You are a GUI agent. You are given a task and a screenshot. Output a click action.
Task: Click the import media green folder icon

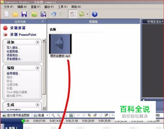[x=34, y=14]
